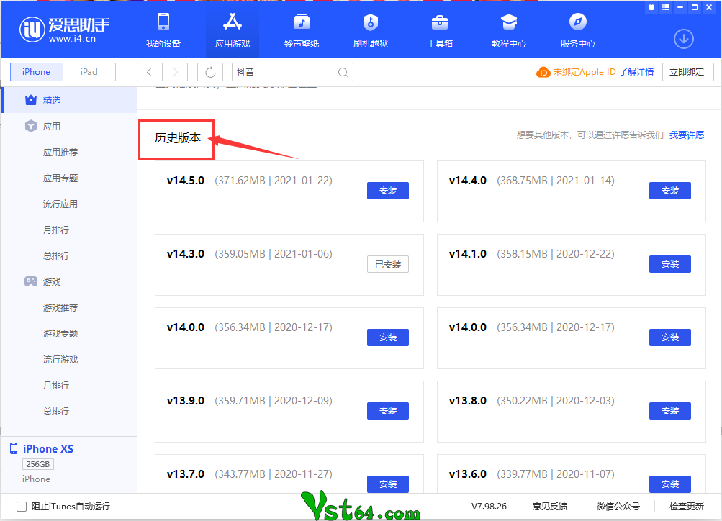Select 流行应用 in sidebar
Viewport: 722px width, 521px height.
[60, 204]
